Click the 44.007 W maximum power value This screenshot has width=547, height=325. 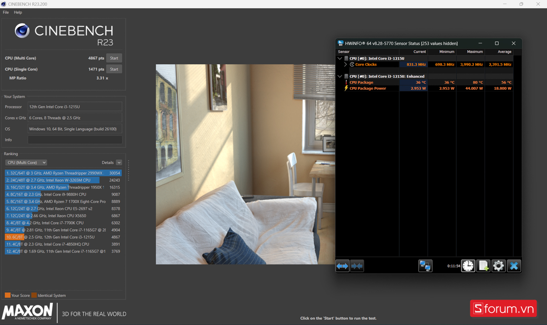[474, 88]
